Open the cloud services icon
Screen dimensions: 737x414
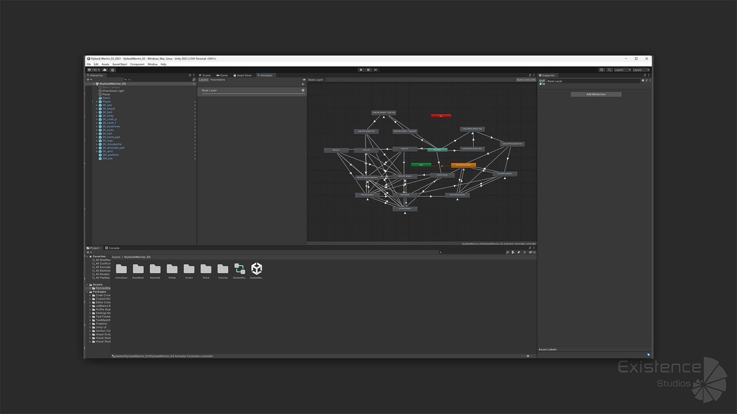point(105,70)
